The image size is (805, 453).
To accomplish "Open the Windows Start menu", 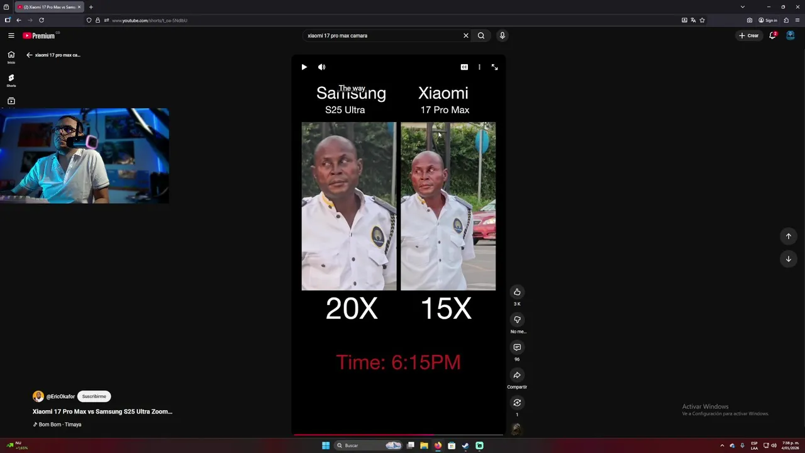I will pos(326,445).
